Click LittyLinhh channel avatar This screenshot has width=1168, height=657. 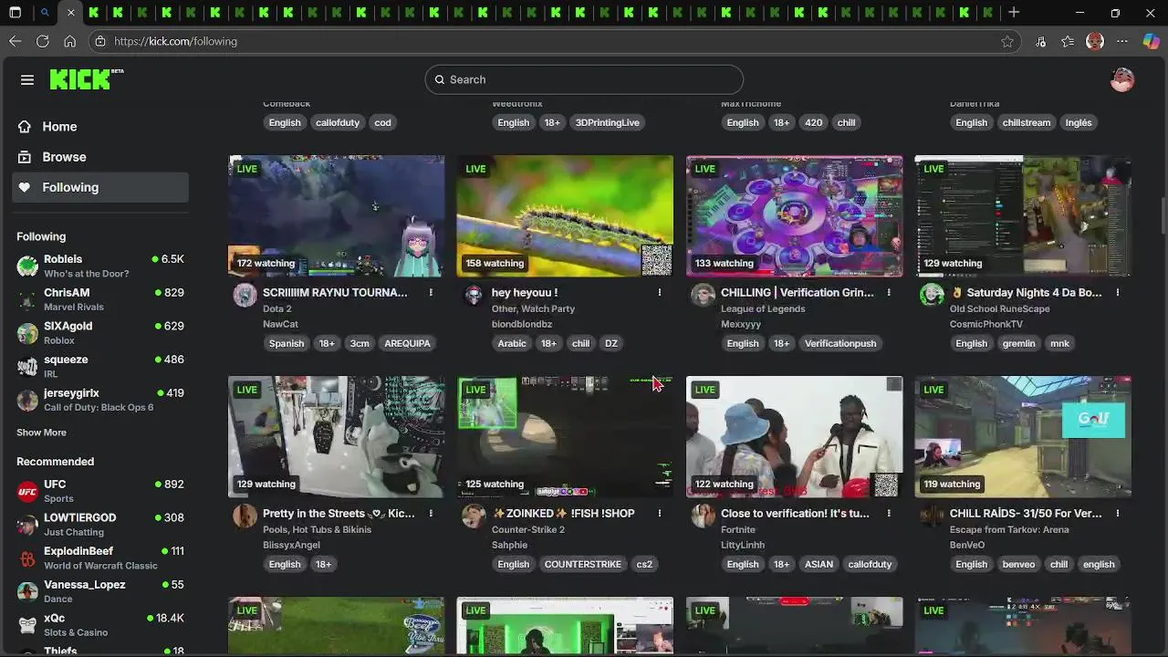click(703, 516)
